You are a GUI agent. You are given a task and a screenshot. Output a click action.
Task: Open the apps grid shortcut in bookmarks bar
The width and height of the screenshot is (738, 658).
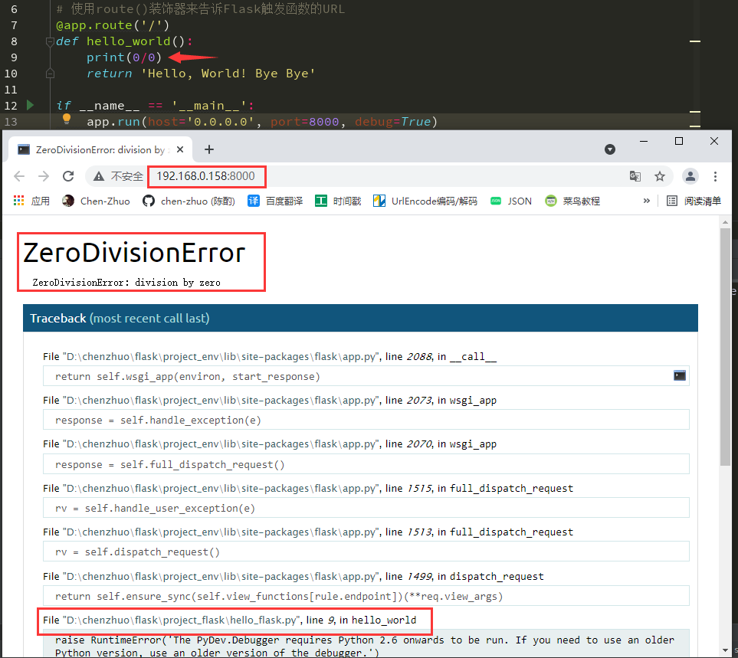click(x=20, y=201)
